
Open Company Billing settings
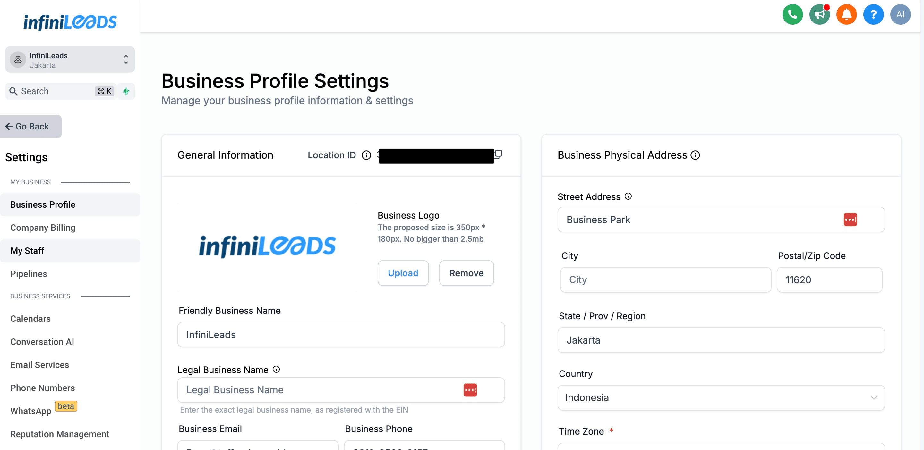point(43,228)
